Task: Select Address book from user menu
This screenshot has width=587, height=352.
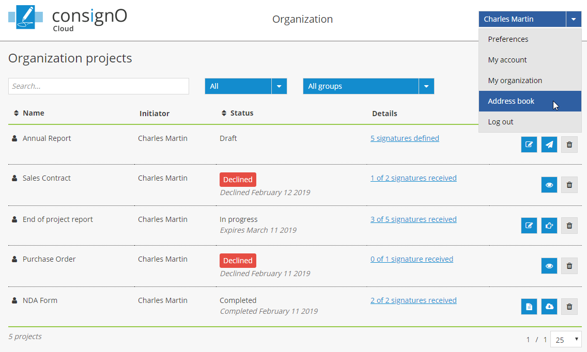Action: coord(511,101)
